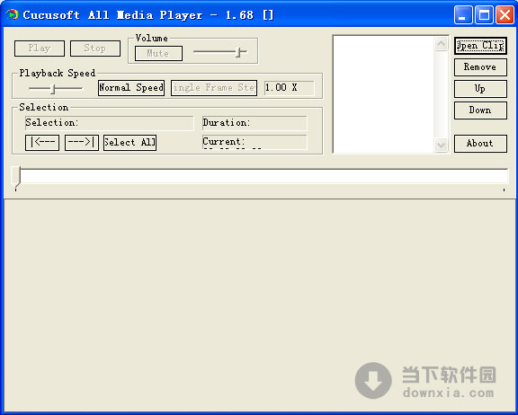Click Select All button
The height and width of the screenshot is (415, 518).
(129, 143)
